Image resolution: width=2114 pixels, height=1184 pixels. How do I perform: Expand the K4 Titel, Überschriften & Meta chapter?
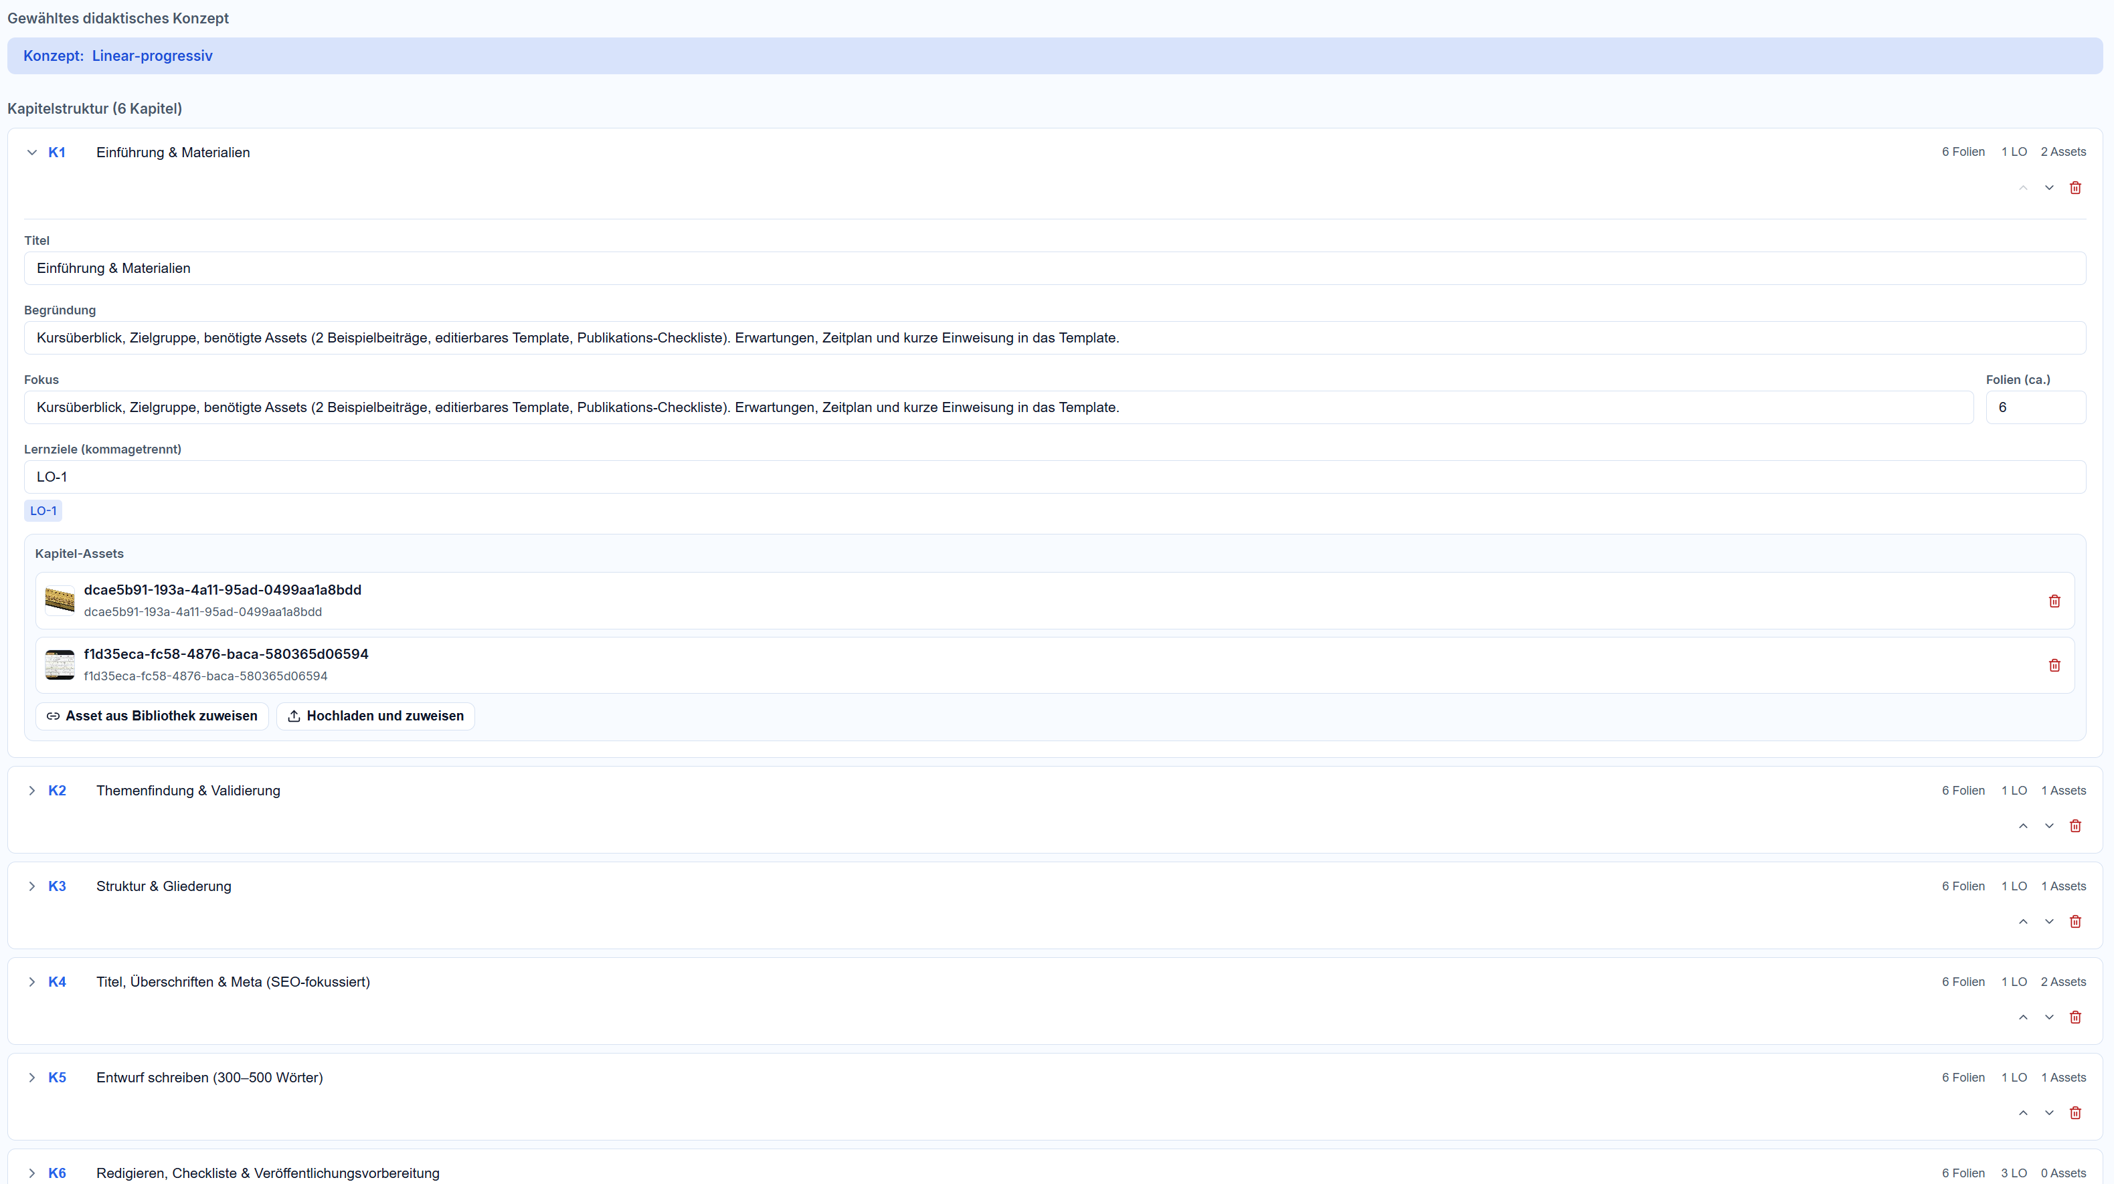click(32, 982)
